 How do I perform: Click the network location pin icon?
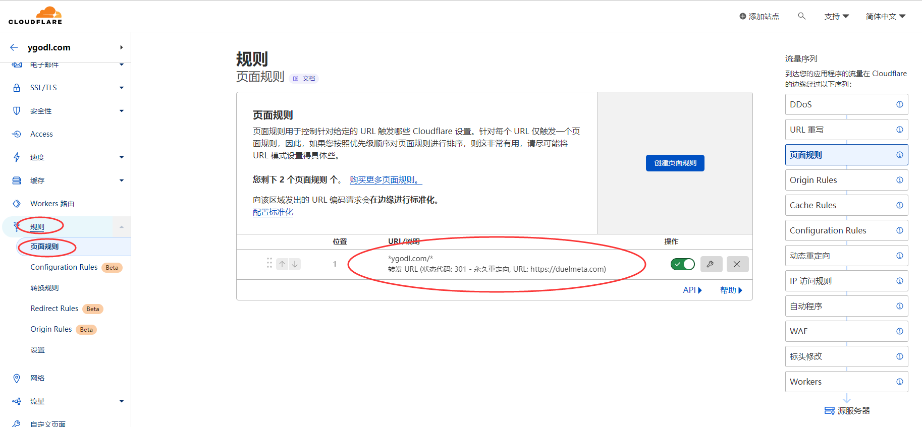point(17,378)
